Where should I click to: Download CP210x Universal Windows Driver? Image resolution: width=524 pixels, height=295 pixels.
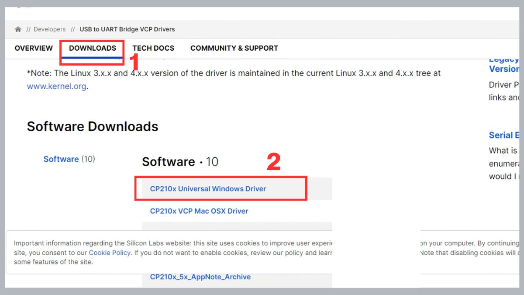(208, 189)
